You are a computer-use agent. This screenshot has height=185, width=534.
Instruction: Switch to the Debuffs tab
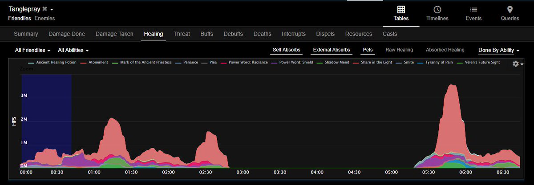click(233, 34)
